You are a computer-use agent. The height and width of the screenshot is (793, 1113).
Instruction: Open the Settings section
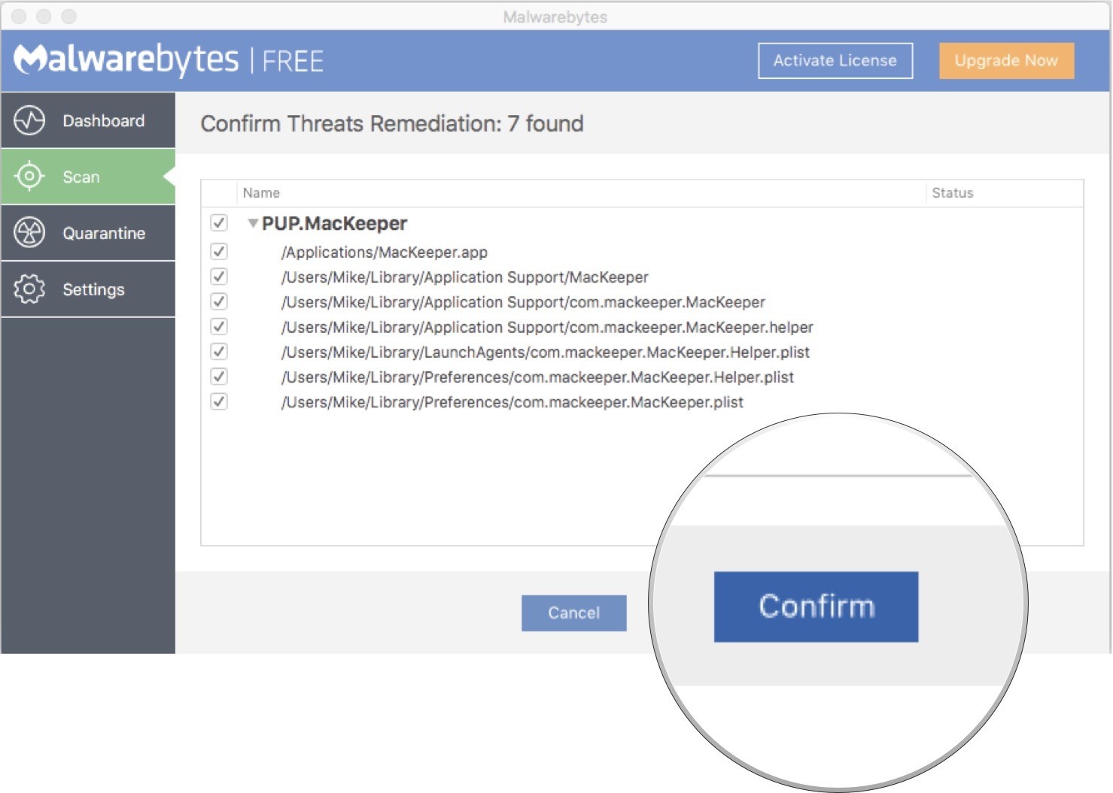click(x=88, y=289)
